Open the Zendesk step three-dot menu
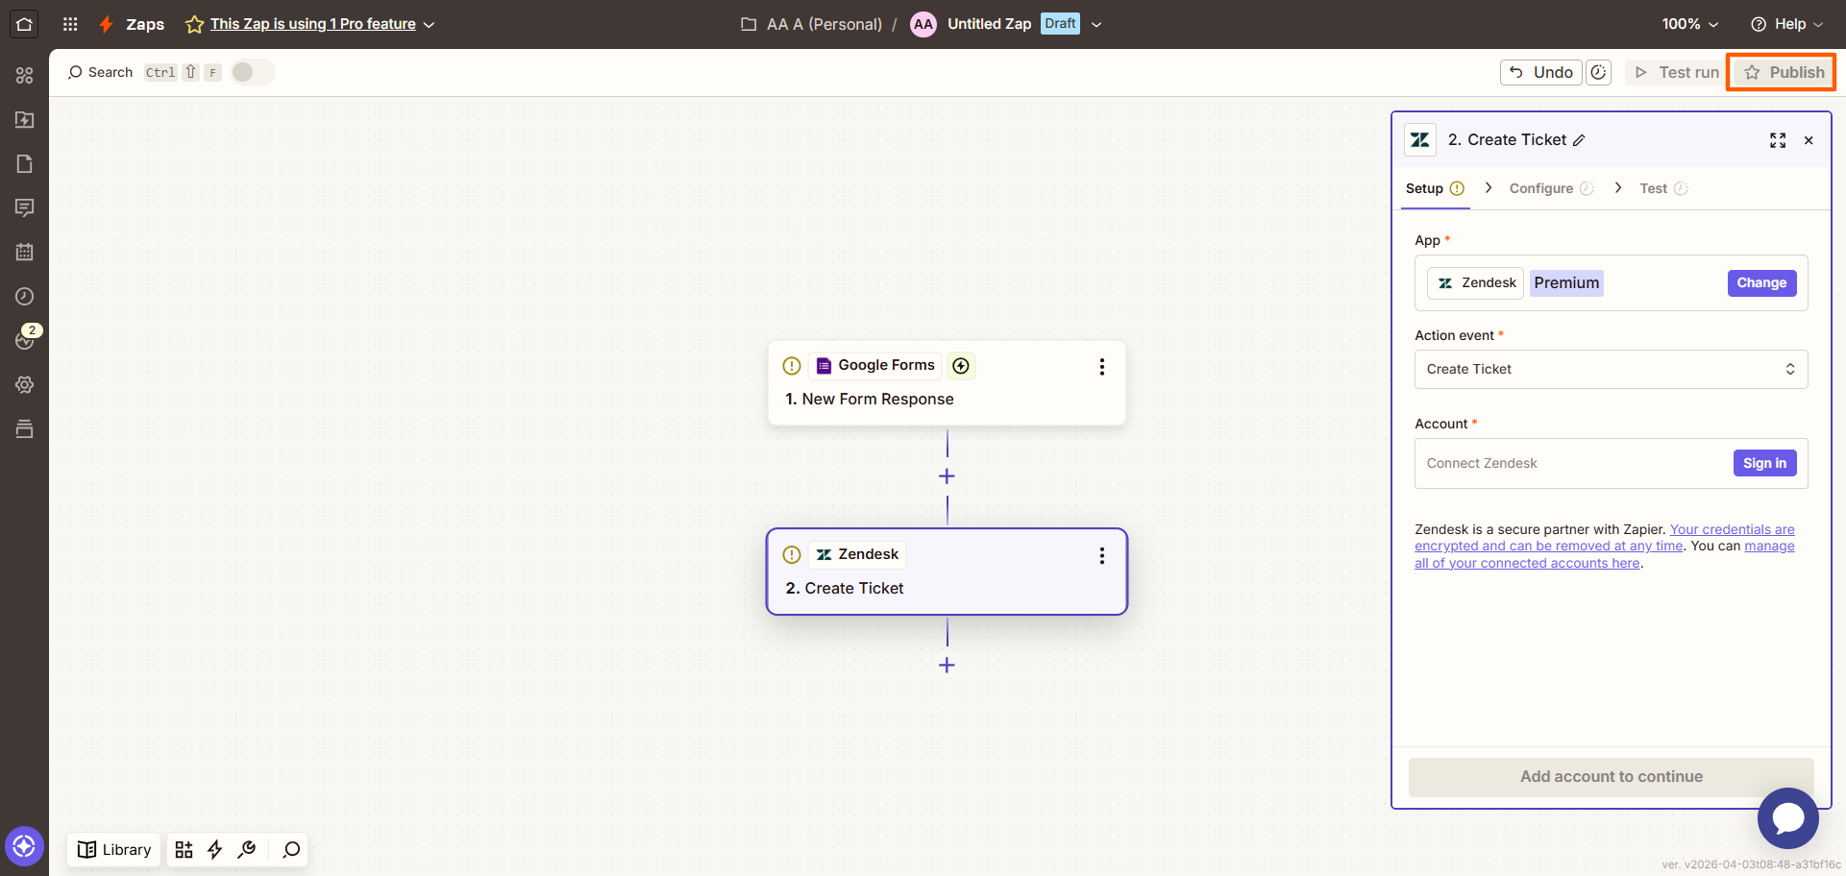 tap(1102, 555)
